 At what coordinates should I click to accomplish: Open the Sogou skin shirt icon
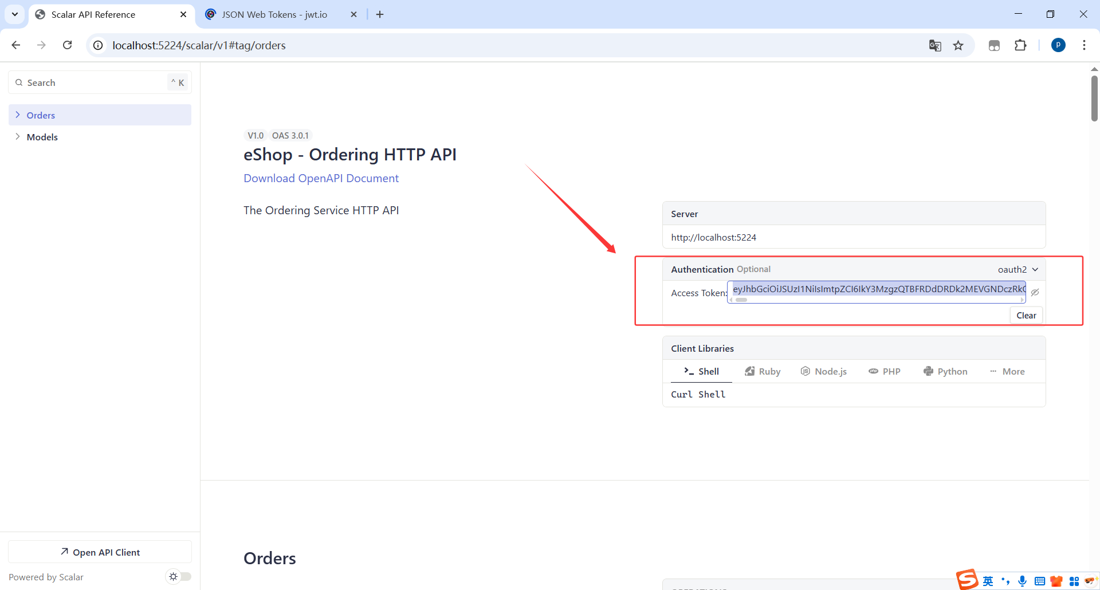coord(1057,581)
